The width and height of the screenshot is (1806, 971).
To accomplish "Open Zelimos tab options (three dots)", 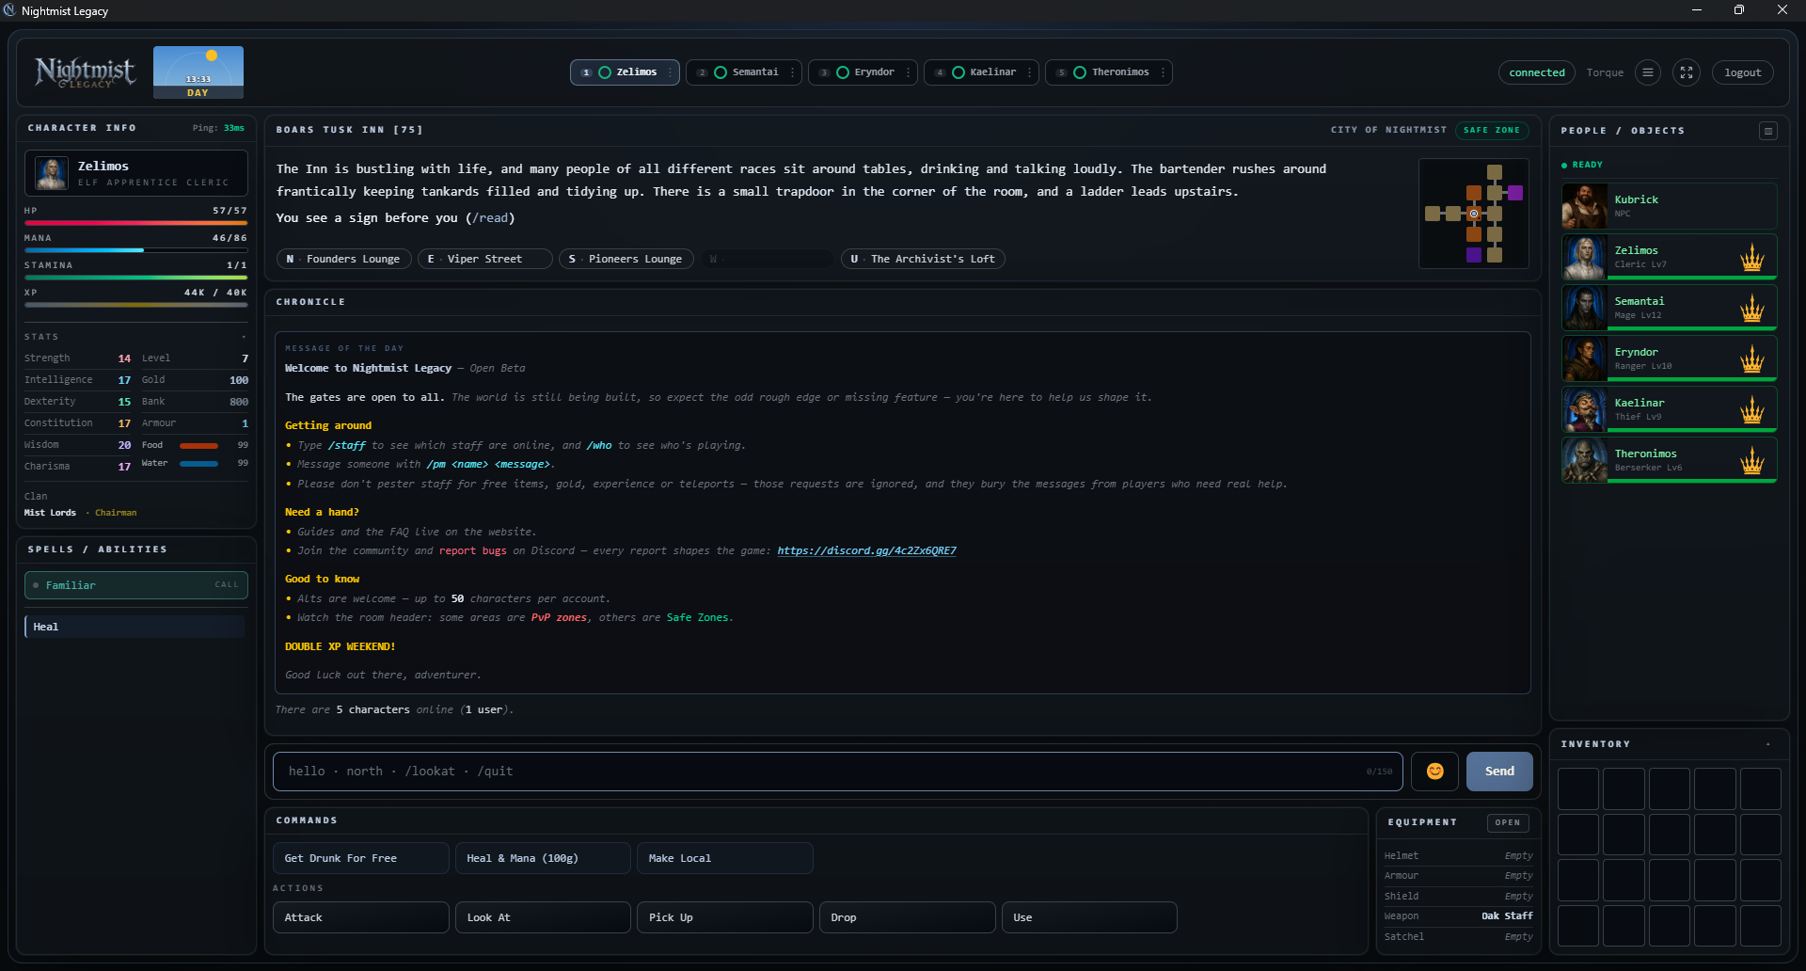I will point(670,72).
